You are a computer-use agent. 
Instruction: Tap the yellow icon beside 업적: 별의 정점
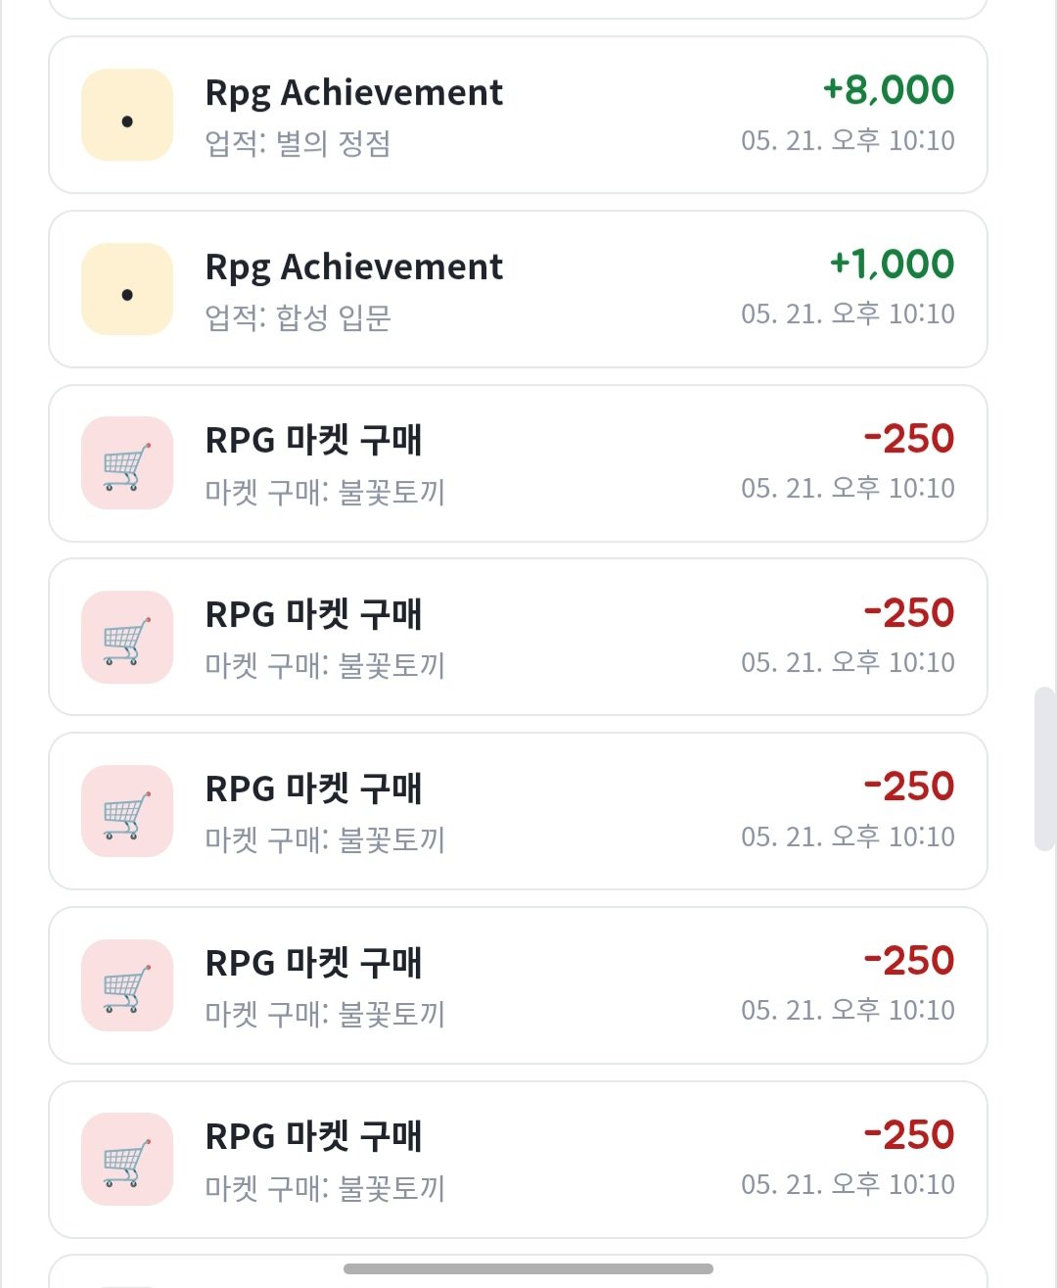pos(127,116)
